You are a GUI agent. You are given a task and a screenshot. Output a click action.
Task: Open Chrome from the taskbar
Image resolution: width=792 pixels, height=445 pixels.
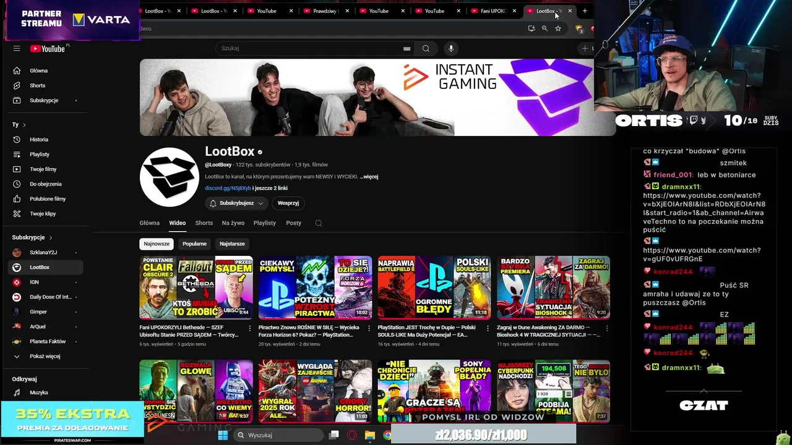pyautogui.click(x=387, y=435)
